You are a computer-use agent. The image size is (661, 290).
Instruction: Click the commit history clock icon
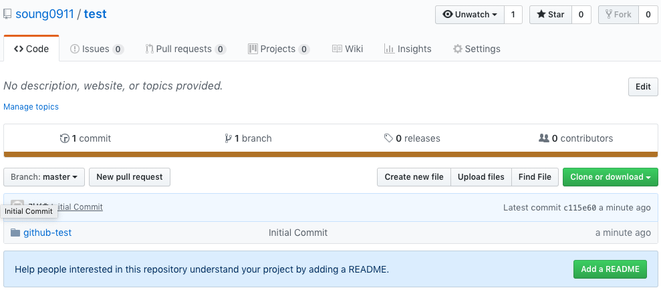pos(65,138)
